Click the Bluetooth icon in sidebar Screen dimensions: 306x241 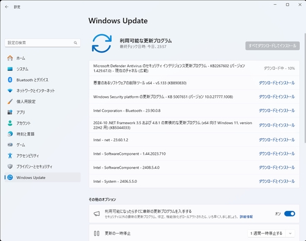(10, 80)
